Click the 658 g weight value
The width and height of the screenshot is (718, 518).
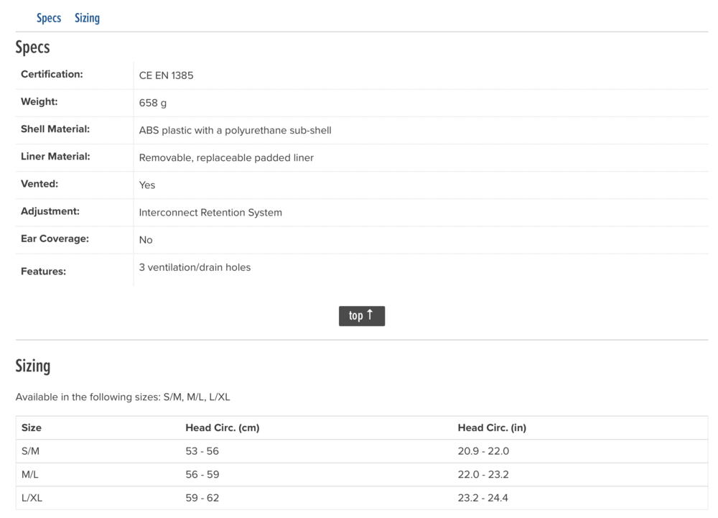[x=153, y=103]
